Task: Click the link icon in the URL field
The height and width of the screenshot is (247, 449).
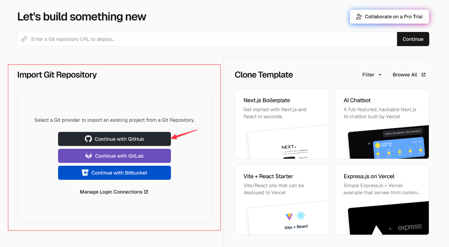Action: point(24,39)
